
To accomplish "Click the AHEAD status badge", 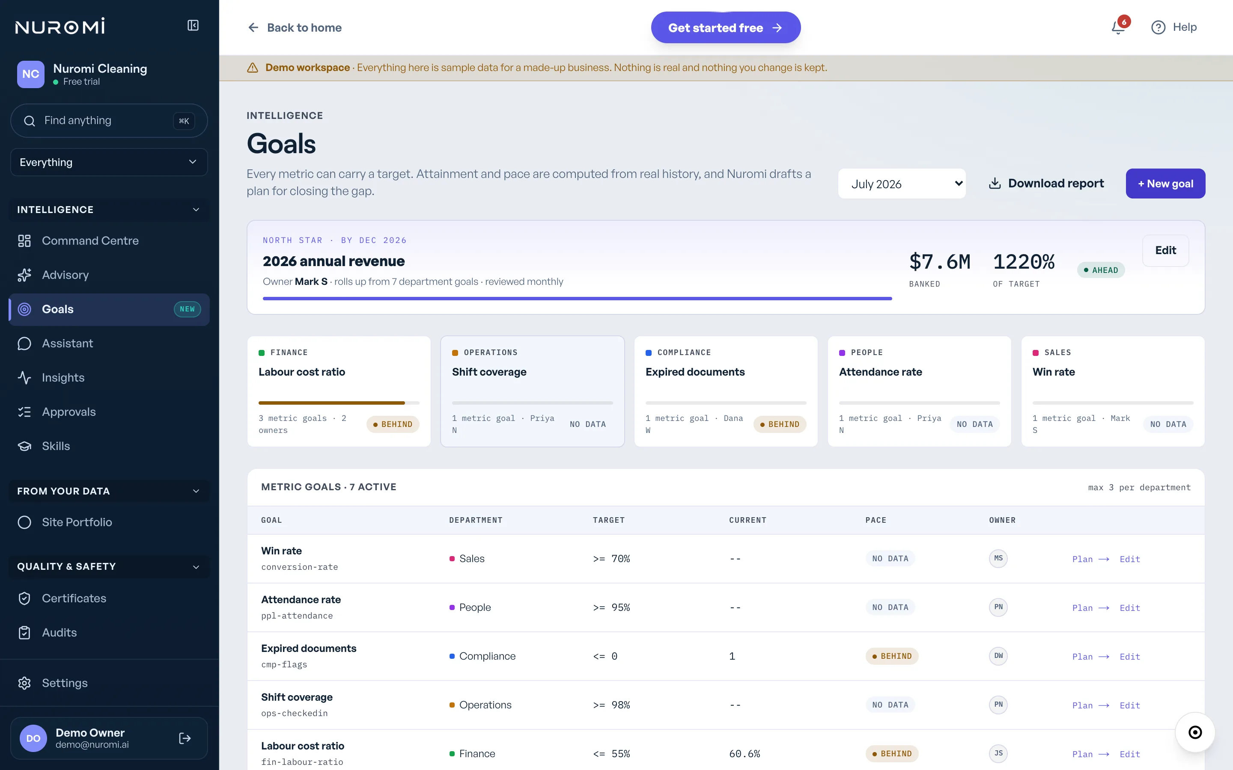I will click(1101, 270).
